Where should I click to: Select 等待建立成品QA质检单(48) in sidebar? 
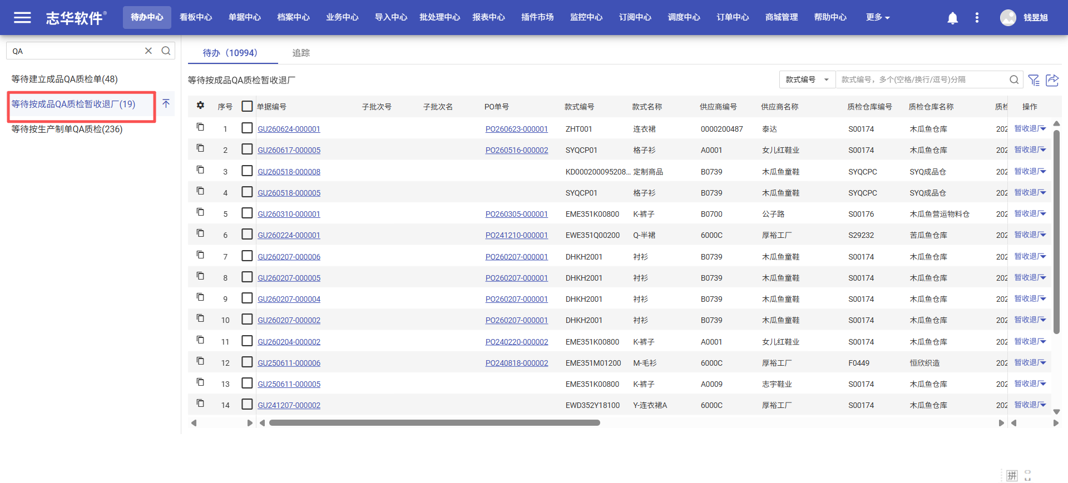tap(65, 79)
